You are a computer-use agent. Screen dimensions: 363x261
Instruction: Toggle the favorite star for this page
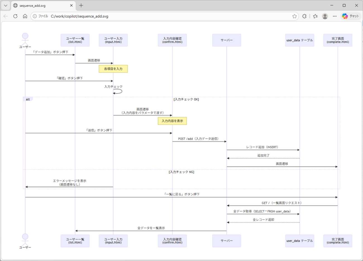294,16
